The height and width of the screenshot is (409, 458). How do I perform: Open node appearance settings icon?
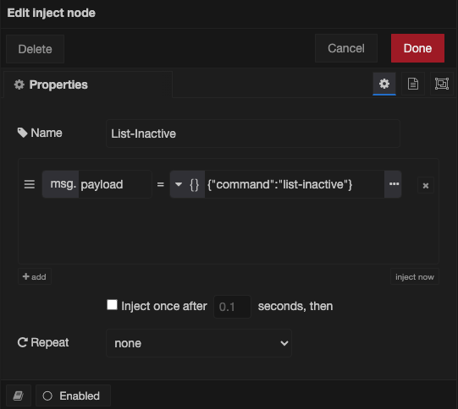point(441,84)
